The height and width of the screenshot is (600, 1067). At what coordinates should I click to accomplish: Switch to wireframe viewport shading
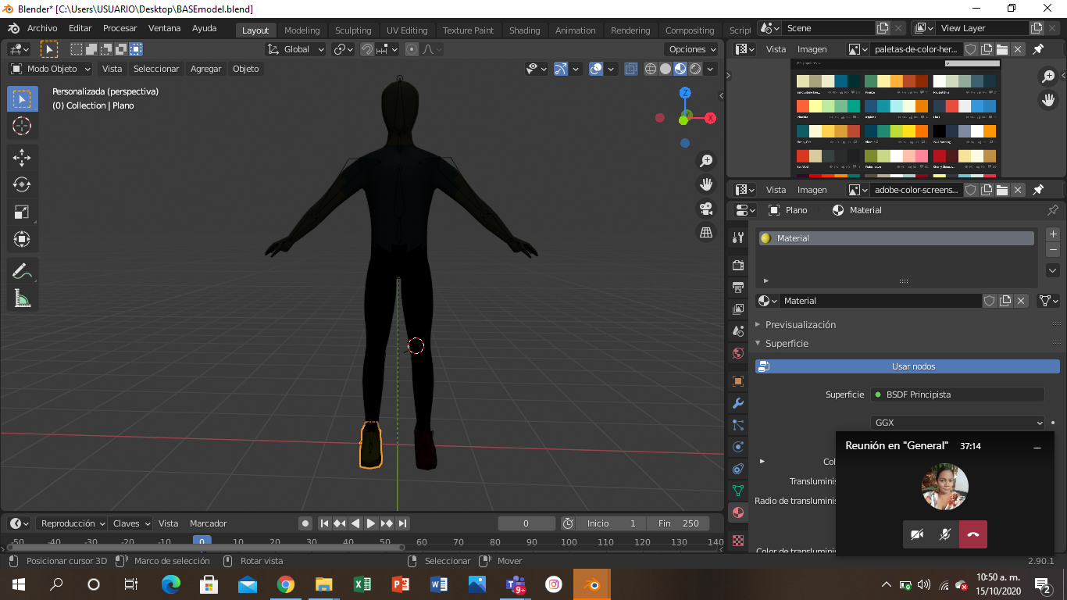[x=651, y=69]
